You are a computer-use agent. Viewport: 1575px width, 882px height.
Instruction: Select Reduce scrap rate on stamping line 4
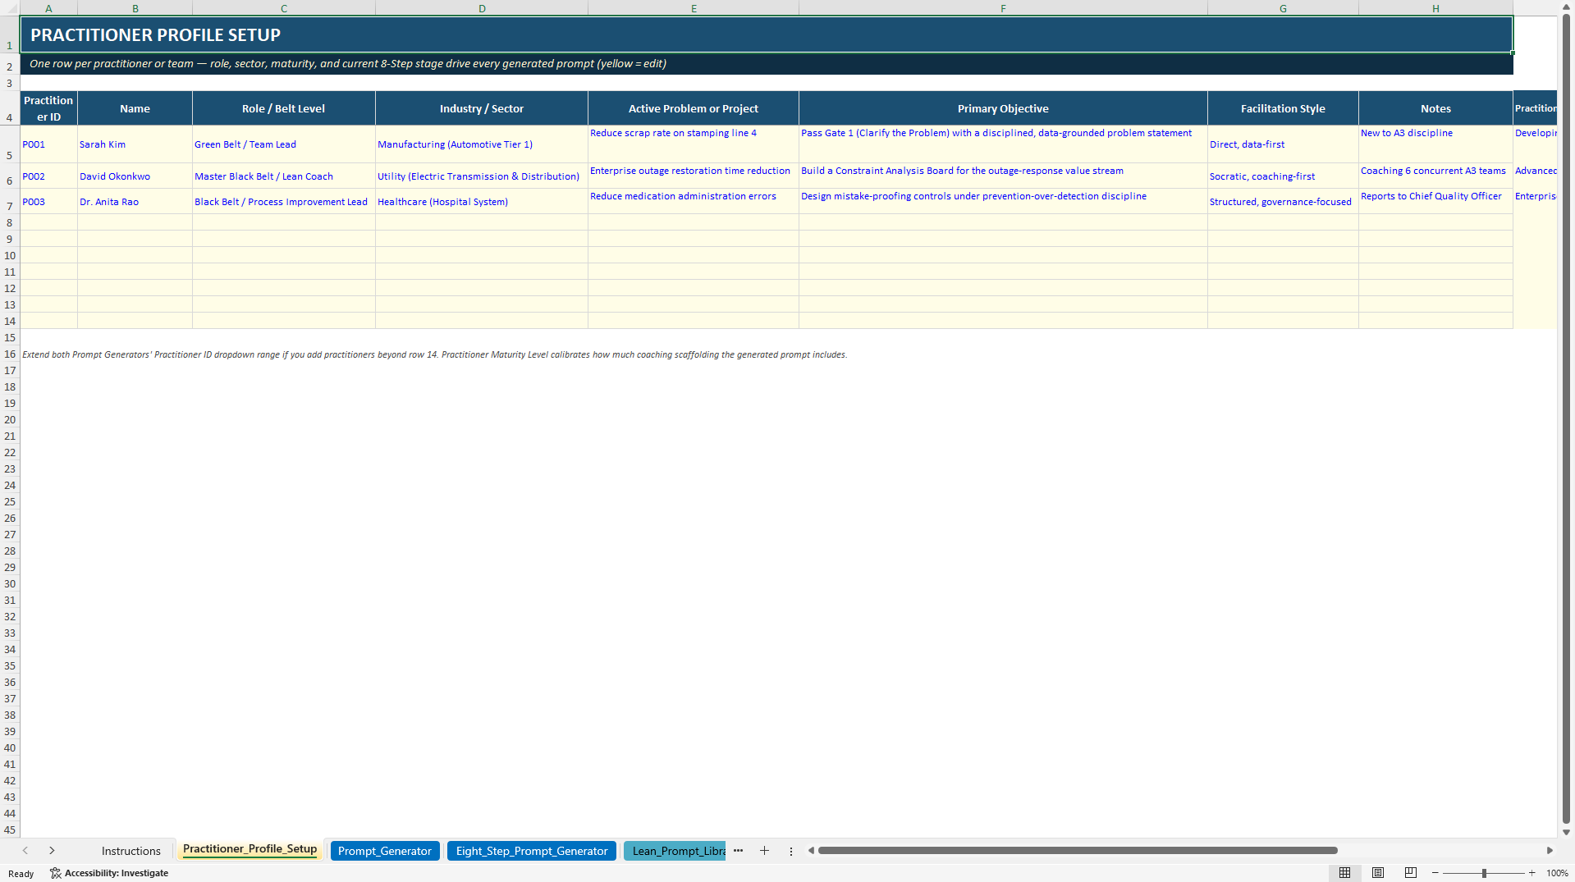[694, 144]
